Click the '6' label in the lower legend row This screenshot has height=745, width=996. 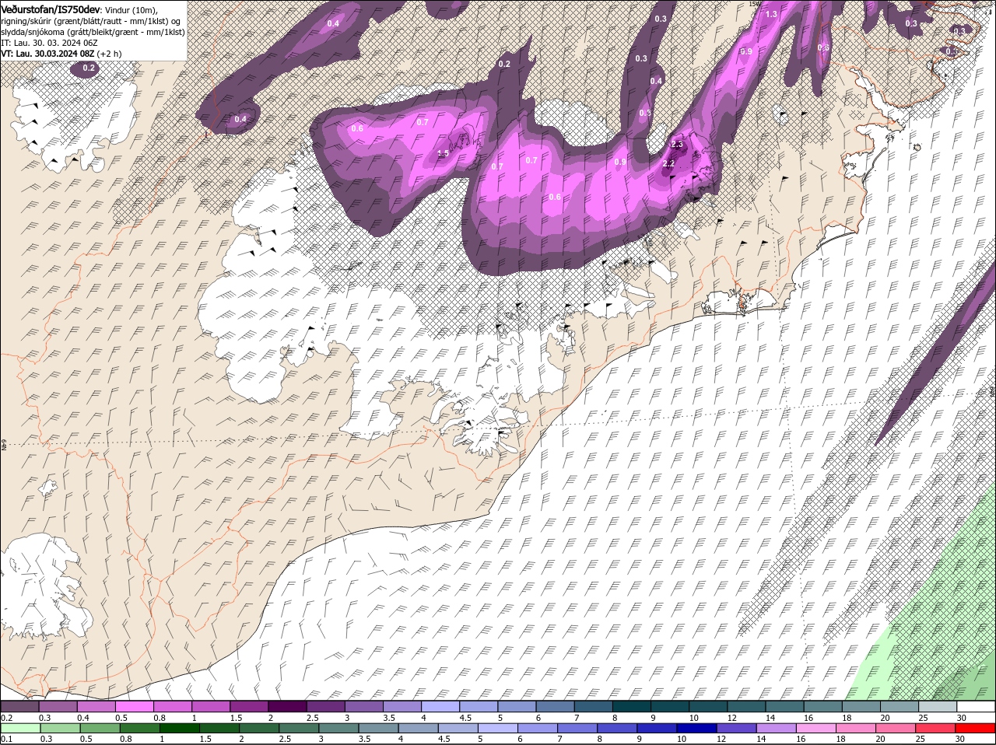520,739
